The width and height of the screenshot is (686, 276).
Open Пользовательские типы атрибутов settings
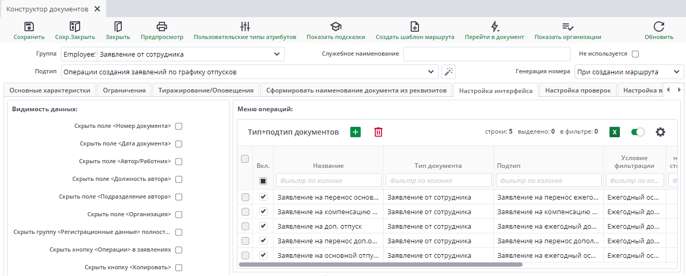245,27
